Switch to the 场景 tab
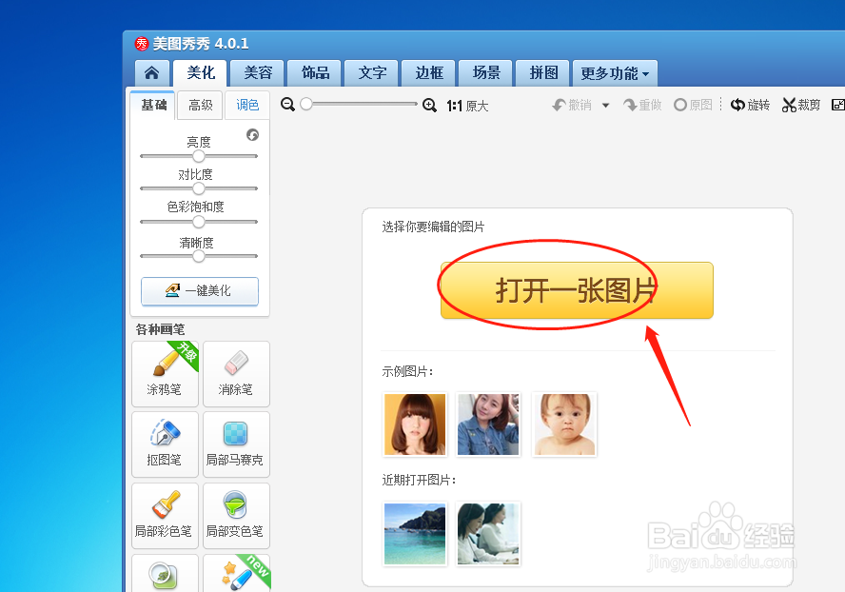845x592 pixels. pyautogui.click(x=486, y=72)
